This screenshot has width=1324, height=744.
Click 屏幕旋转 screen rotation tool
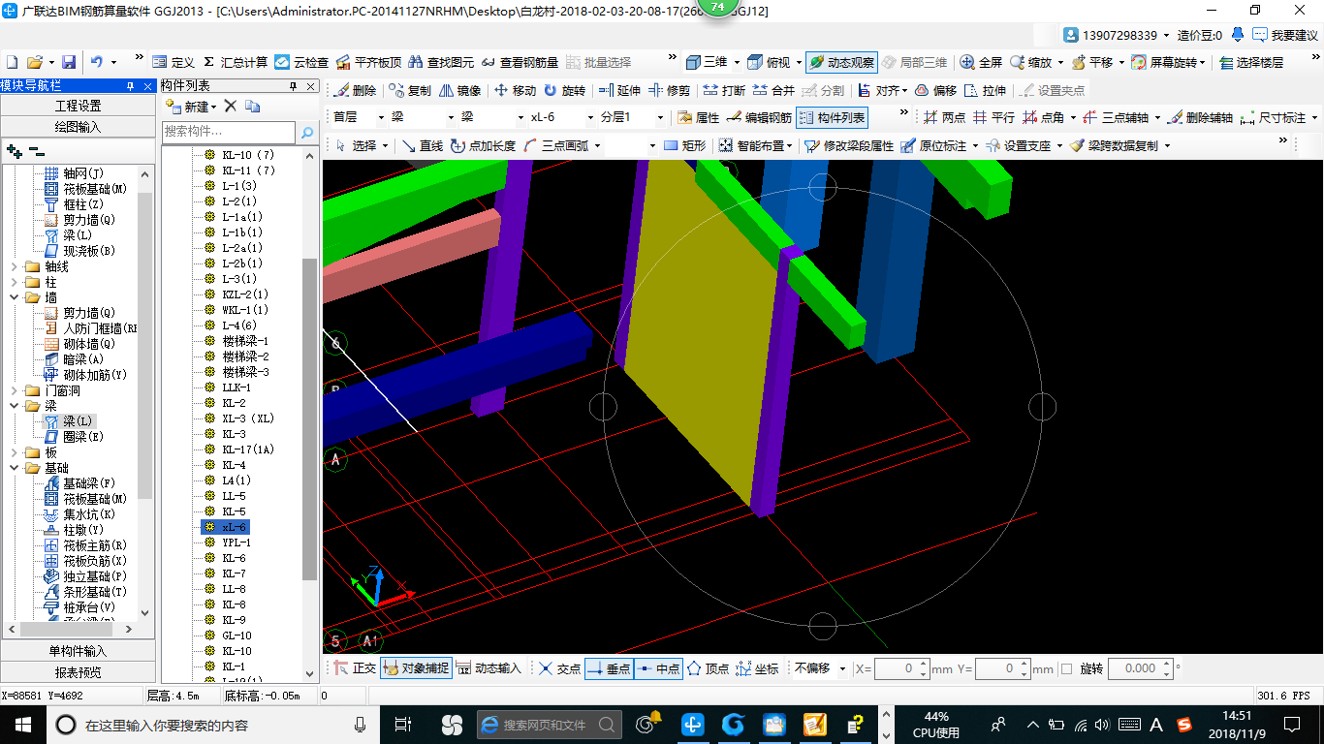[1167, 62]
